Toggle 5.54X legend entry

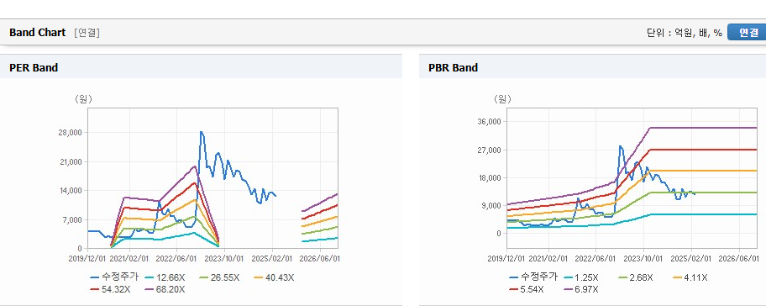(x=527, y=289)
